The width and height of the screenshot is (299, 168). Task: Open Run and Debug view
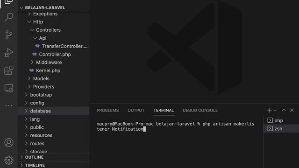tap(9, 53)
